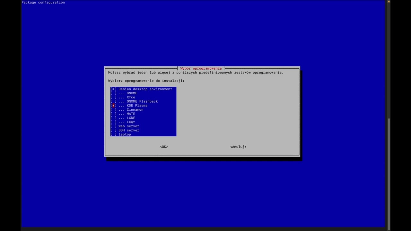The height and width of the screenshot is (231, 411).
Task: Select the 'SSH server' entry text
Action: [129, 130]
